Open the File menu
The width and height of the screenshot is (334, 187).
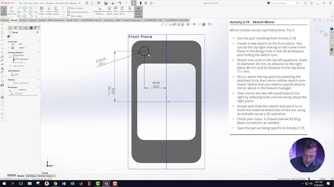click(21, 3)
